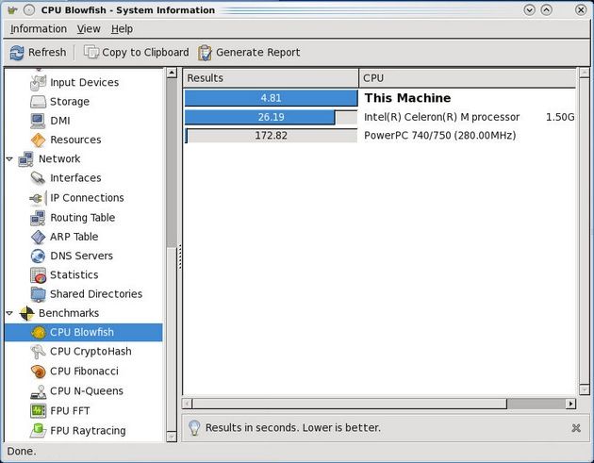Image resolution: width=594 pixels, height=463 pixels.
Task: Select the CPU Fibonacci shell icon
Action: click(38, 372)
